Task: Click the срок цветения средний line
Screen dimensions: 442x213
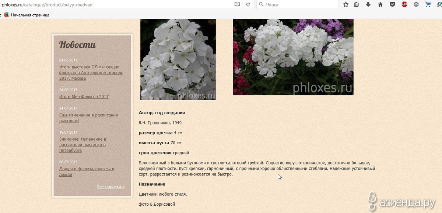Action: coord(164,153)
